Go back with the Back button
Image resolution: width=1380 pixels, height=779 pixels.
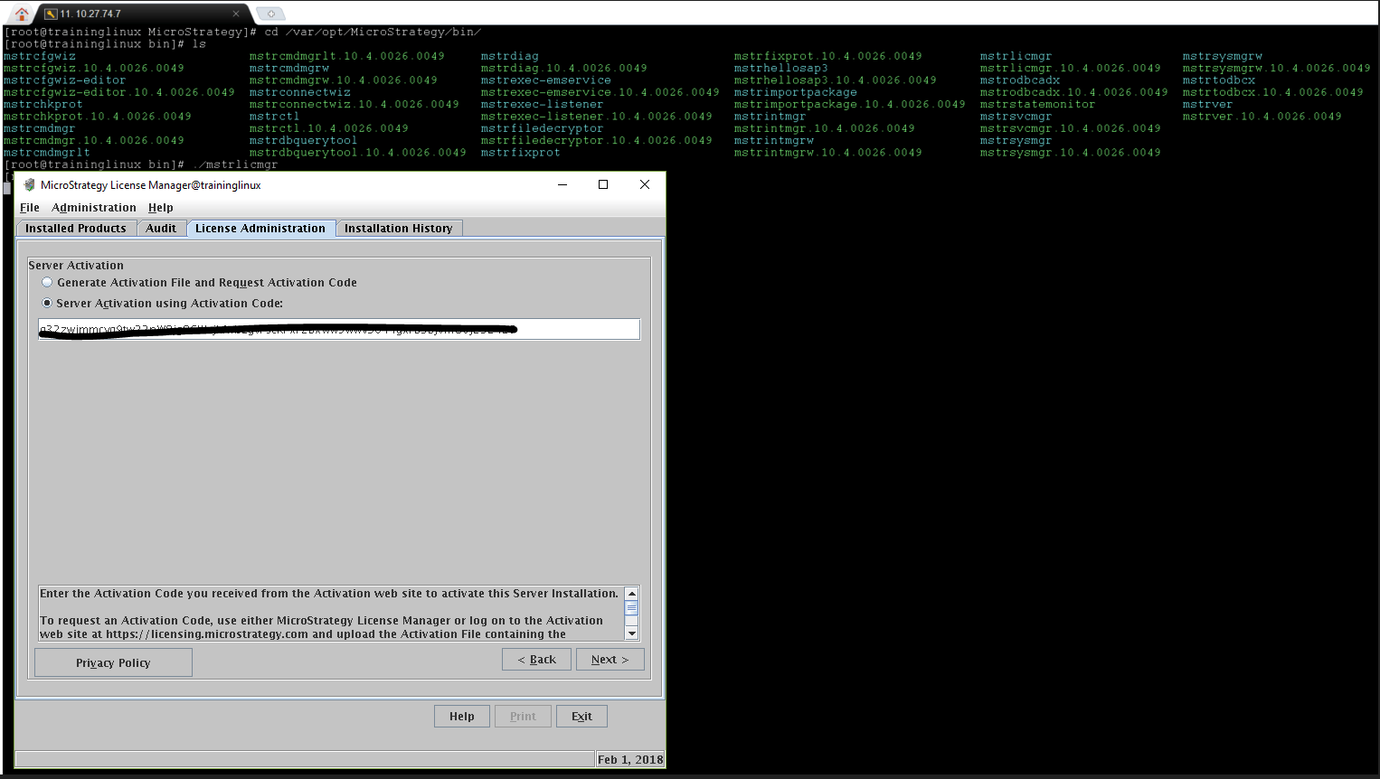(536, 660)
